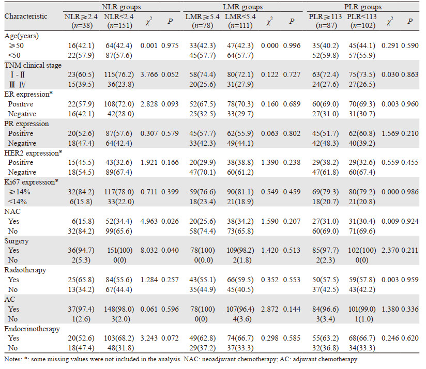Select the PLR≥113 (n=87) column heading
This screenshot has width=426, height=369.
(x=324, y=21)
